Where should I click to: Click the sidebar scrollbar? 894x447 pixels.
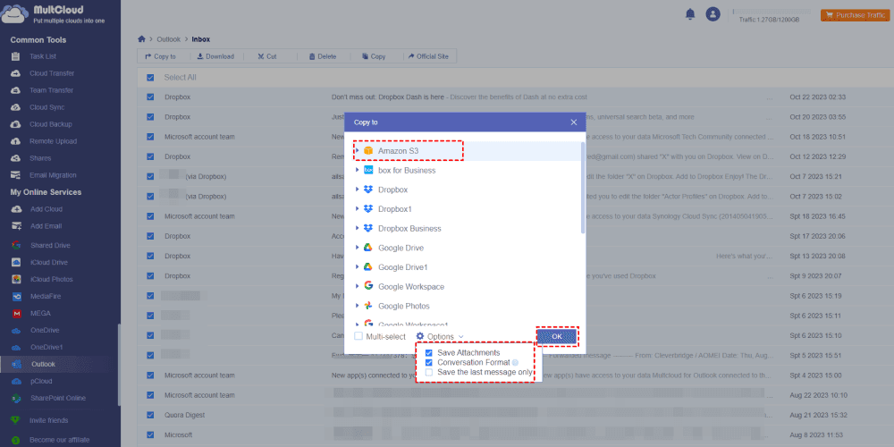click(119, 365)
